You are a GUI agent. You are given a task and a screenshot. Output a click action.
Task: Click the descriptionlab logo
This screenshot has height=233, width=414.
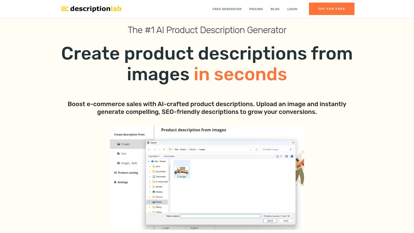pyautogui.click(x=91, y=9)
